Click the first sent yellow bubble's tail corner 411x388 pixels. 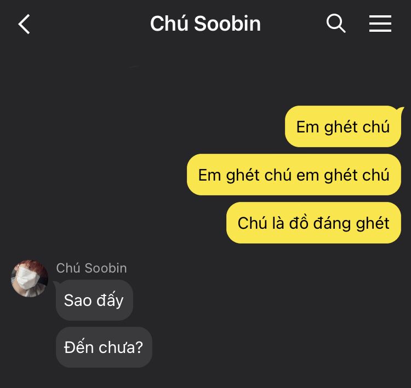[x=399, y=109]
